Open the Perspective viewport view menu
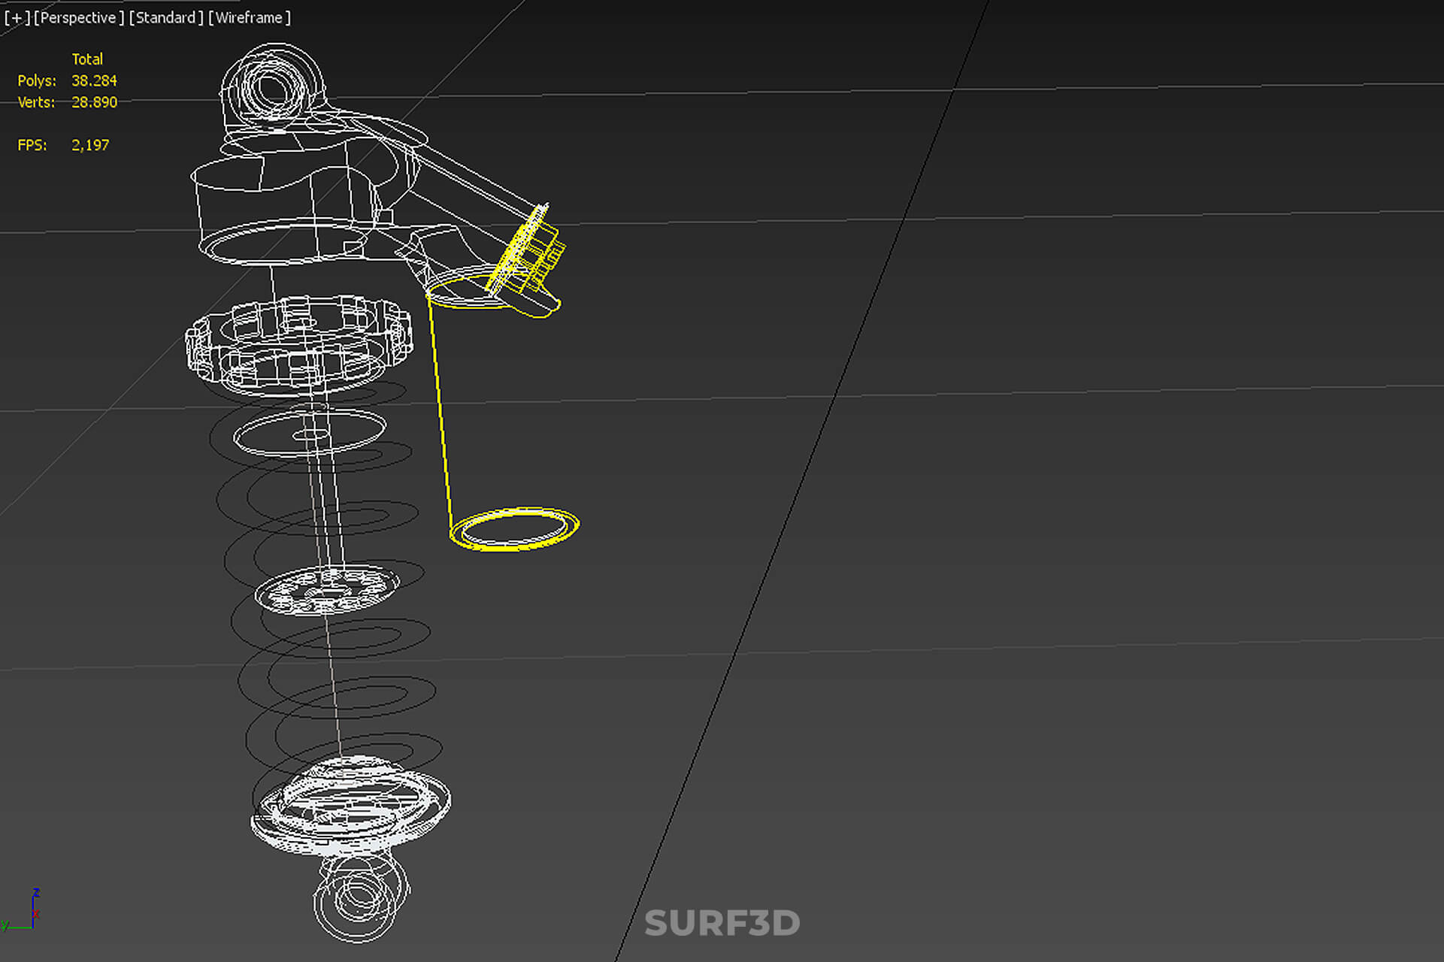The image size is (1444, 962). pos(79,17)
